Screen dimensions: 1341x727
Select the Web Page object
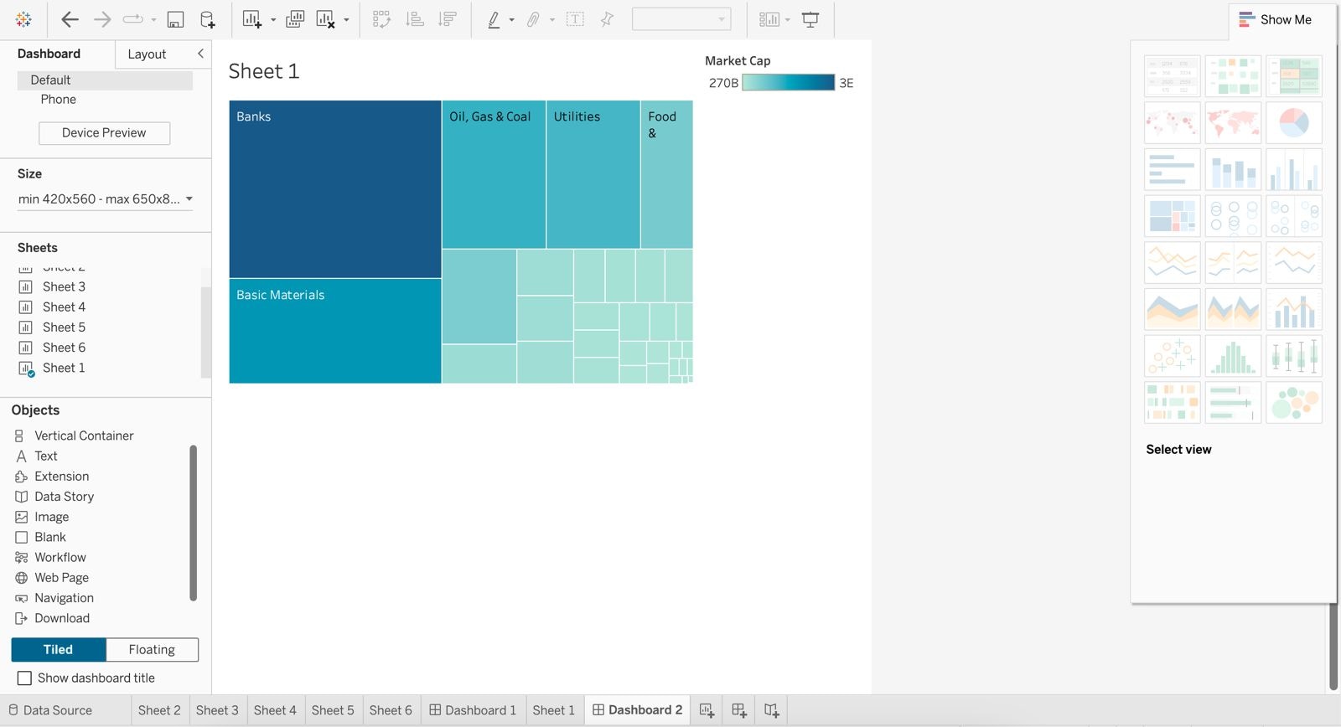(x=61, y=578)
